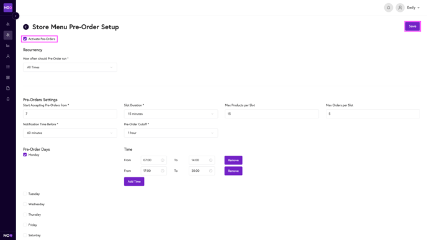Click the Add Time button
Viewport: 427px width, 240px height.
click(x=134, y=182)
